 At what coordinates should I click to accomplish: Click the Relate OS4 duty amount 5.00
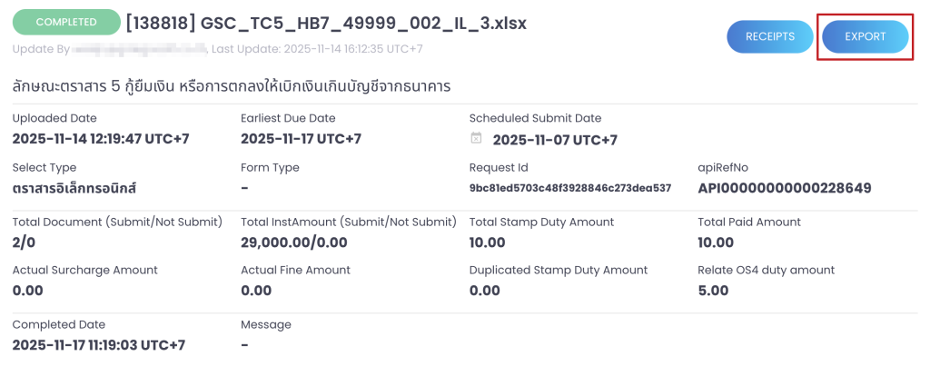(x=713, y=291)
